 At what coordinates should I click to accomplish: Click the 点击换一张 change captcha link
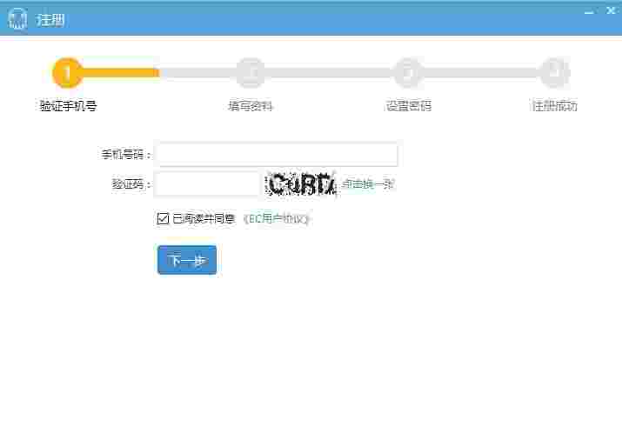(x=368, y=184)
